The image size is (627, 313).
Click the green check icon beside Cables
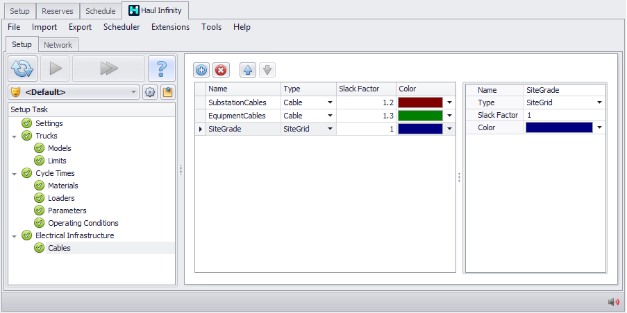(39, 248)
